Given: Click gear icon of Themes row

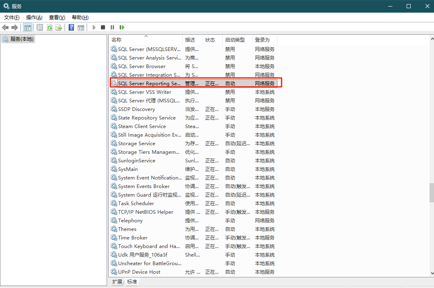Looking at the screenshot, I should pyautogui.click(x=114, y=229).
